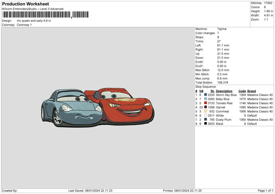Screen dimensions: 275x194
Task: Click the Height value 1.69 in
Action: tap(268, 11)
